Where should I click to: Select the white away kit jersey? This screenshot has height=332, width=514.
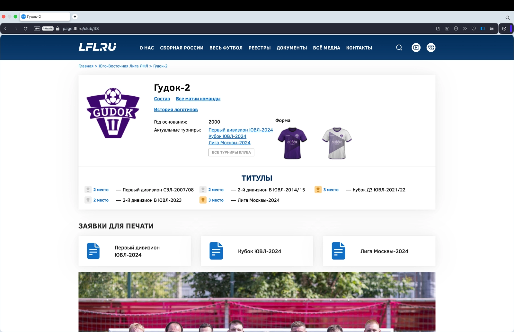337,143
